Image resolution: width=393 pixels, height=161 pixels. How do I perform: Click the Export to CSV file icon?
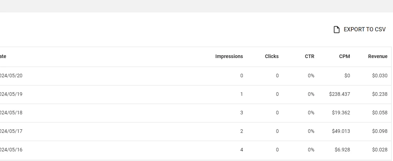(x=336, y=30)
